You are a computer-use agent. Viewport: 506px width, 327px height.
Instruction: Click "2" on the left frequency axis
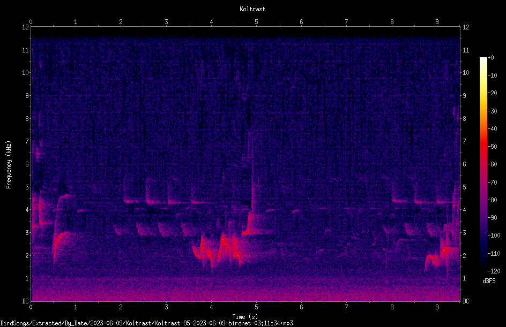tap(27, 255)
